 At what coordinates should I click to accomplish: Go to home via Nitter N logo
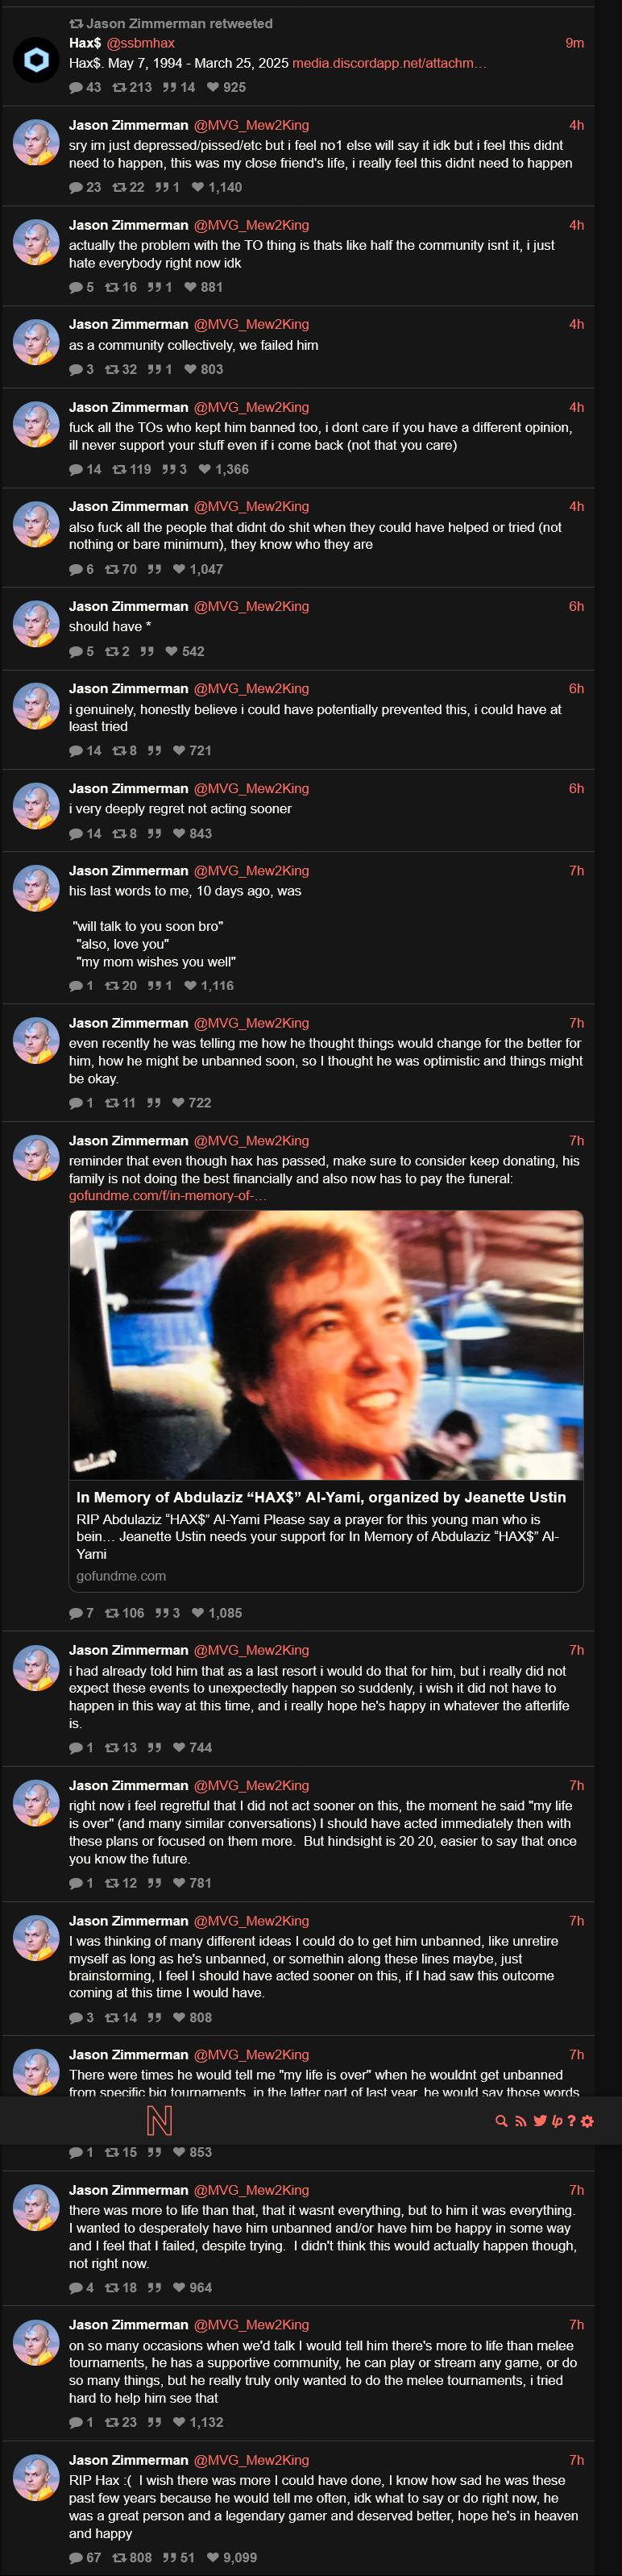(x=160, y=2120)
